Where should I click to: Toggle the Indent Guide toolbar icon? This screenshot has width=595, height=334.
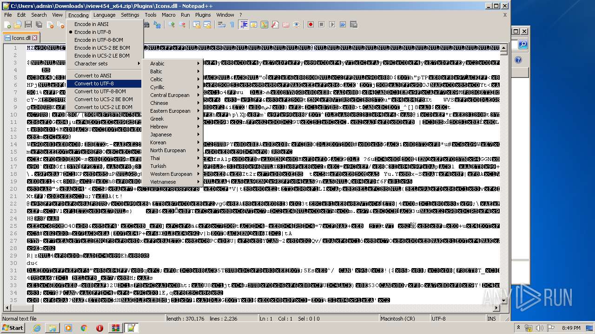pyautogui.click(x=243, y=25)
